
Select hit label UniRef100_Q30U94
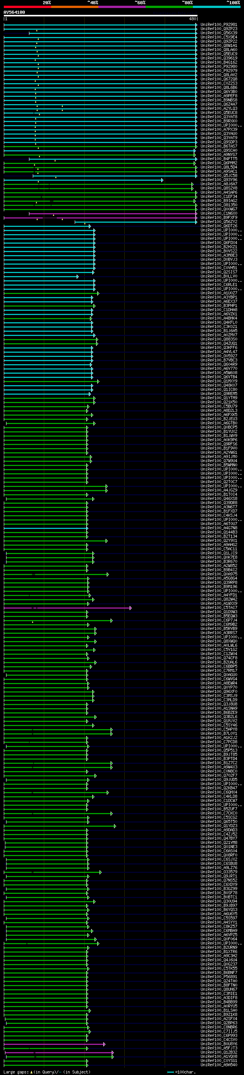219,901
